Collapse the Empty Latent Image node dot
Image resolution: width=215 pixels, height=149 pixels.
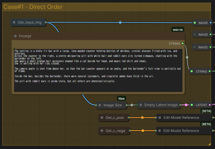click(x=141, y=105)
